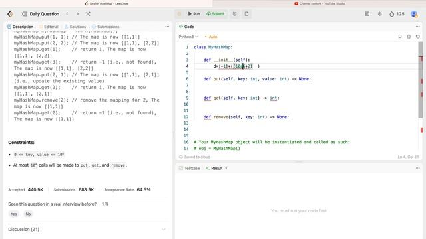The width and height of the screenshot is (426, 239).
Task: Open the problem list panel icon
Action: pyautogui.click(x=24, y=14)
